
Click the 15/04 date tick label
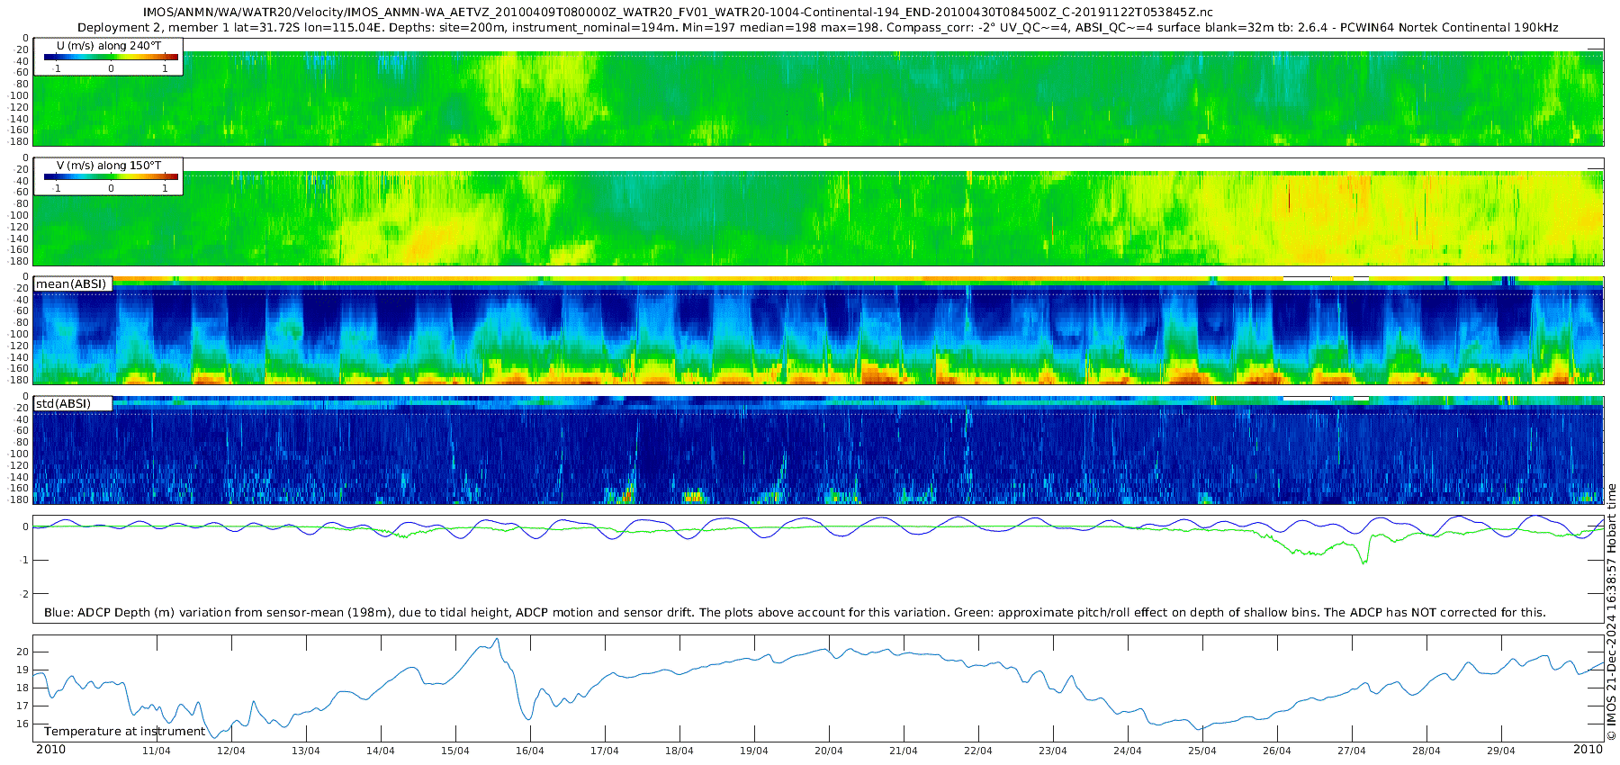[455, 751]
